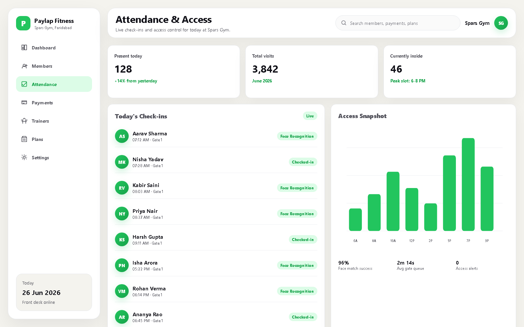Click the Front desk online status
This screenshot has width=524, height=327.
pos(39,302)
